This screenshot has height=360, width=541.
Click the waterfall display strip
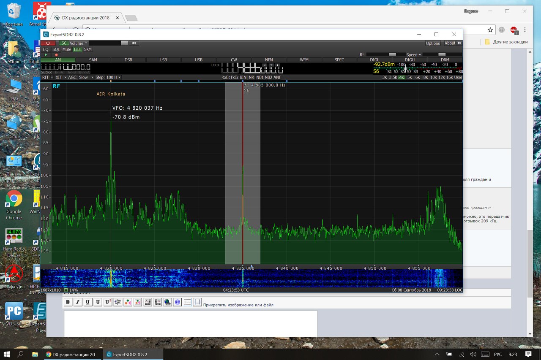[251, 279]
